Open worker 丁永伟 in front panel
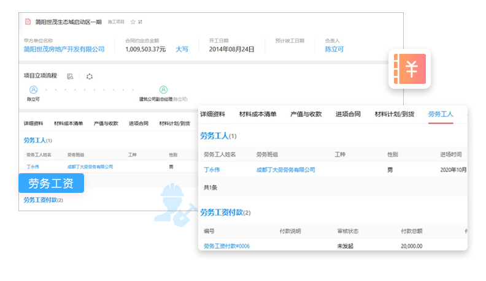 [x=213, y=170]
